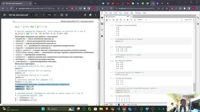Open the weather widget on the taskbar
Viewport: 200px width, 112px height.
click(11, 109)
